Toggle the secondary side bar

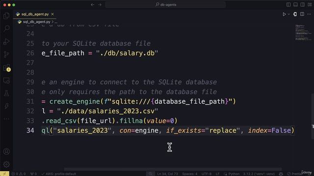302,4
